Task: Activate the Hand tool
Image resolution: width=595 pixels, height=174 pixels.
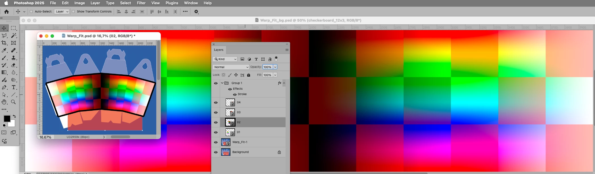Action: tap(4, 102)
